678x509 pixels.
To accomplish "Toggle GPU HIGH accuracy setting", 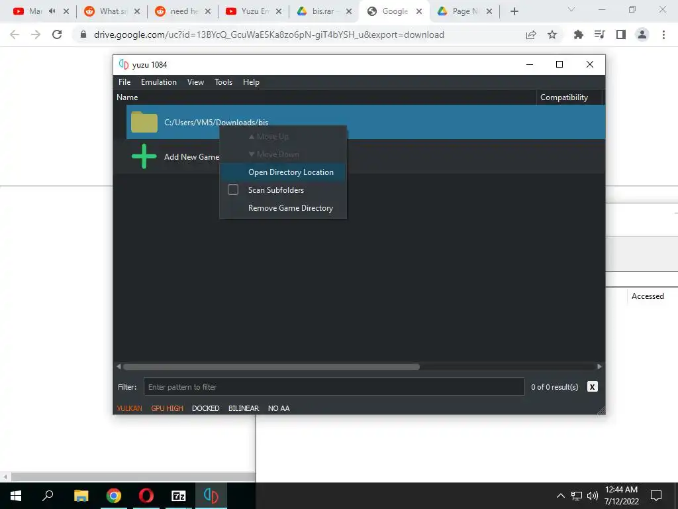I will tap(168, 408).
